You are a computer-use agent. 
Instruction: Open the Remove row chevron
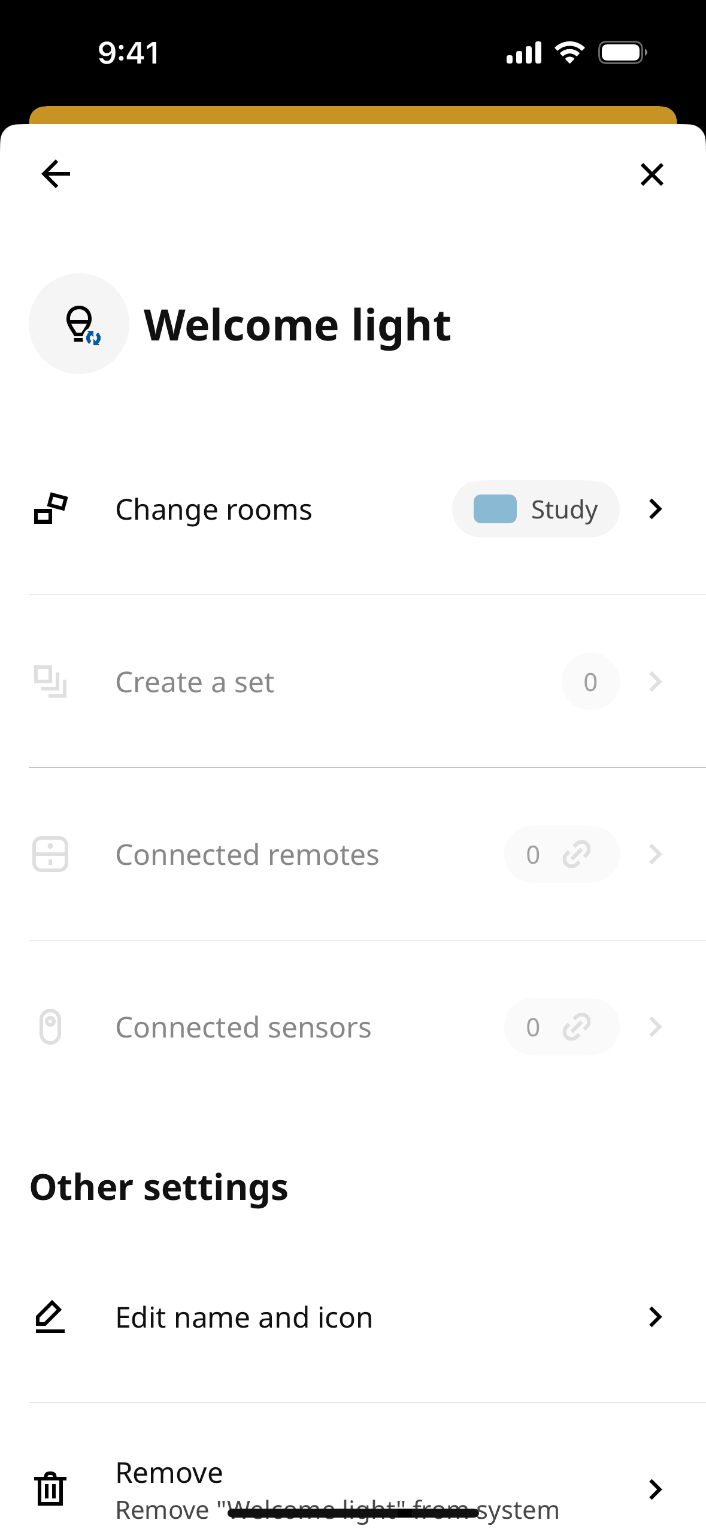point(656,1489)
